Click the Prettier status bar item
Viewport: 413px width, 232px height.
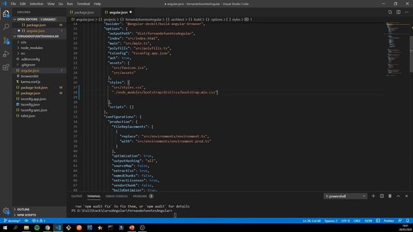point(388,220)
